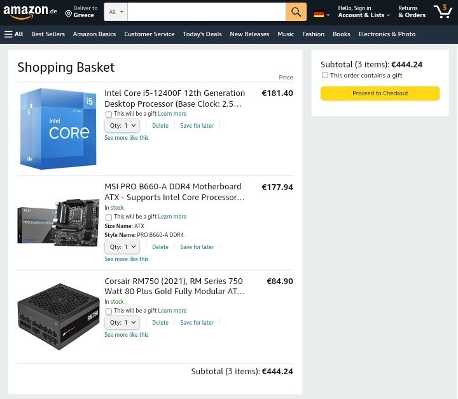Click the Deliver to Greece location pin
The width and height of the screenshot is (458, 399).
[x=69, y=14]
